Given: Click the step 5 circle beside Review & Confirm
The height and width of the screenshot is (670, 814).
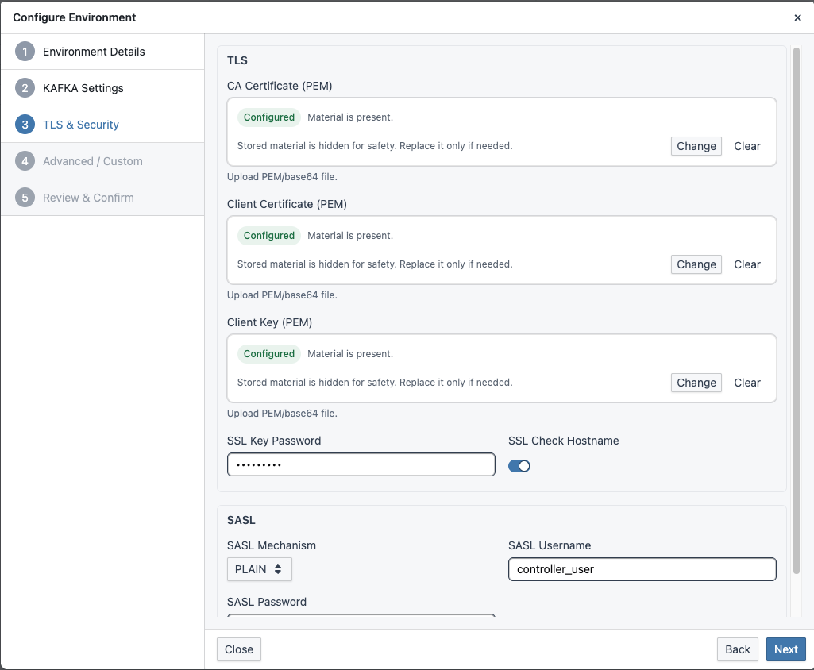Looking at the screenshot, I should coord(25,197).
